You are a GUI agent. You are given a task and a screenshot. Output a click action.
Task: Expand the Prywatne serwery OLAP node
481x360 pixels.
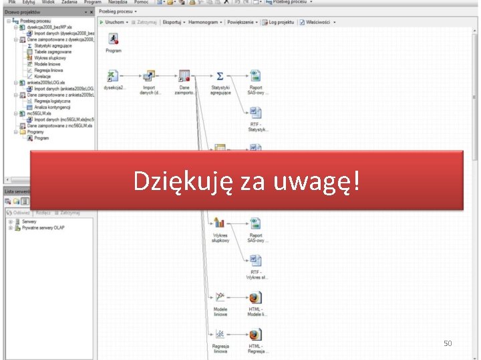click(x=11, y=228)
